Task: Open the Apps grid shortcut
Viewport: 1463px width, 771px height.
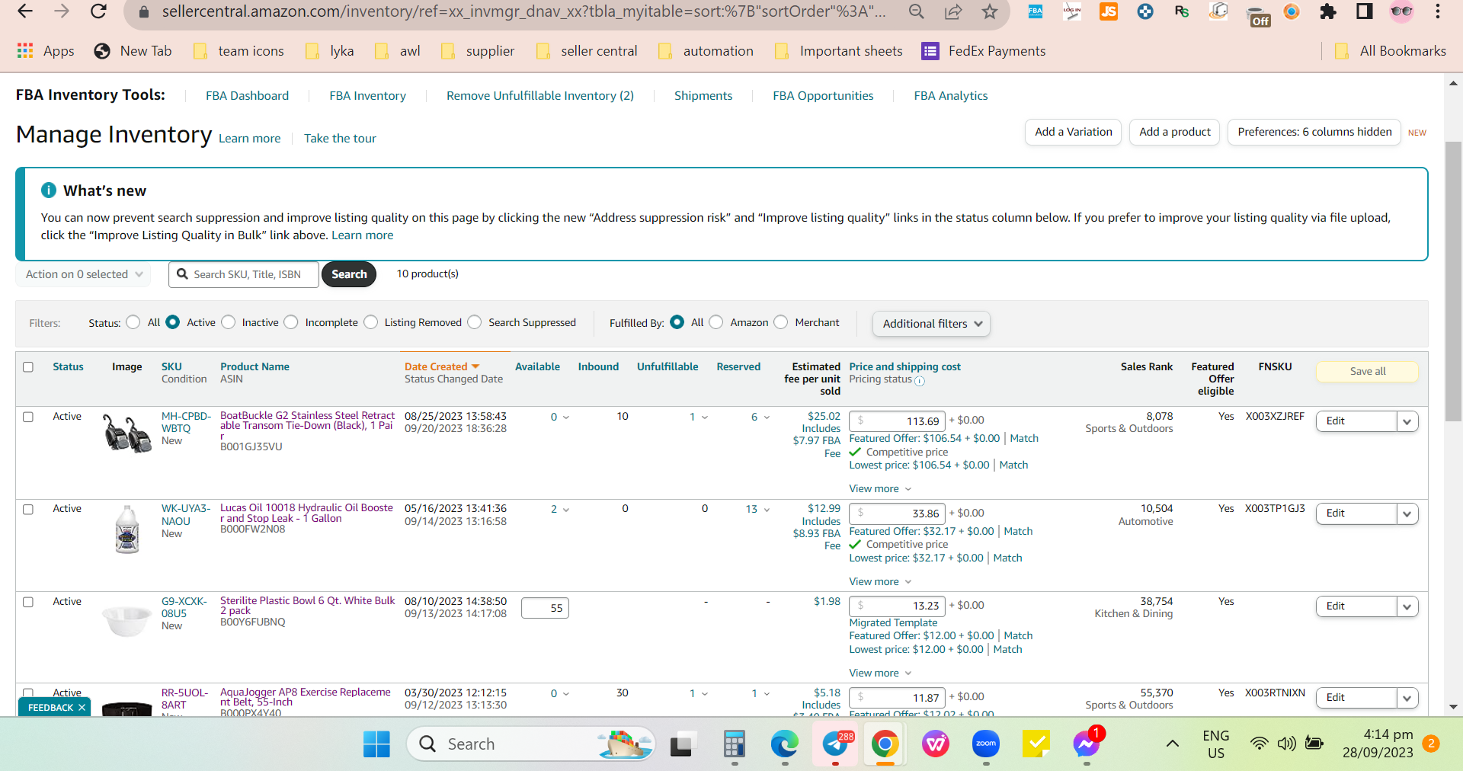Action: point(46,51)
